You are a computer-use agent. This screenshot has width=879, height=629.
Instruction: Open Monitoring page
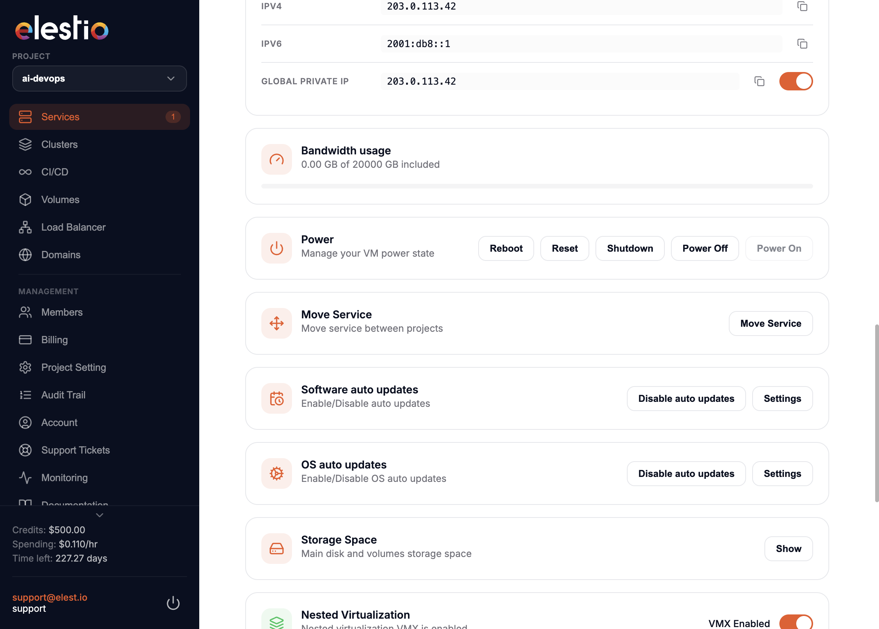point(100,477)
